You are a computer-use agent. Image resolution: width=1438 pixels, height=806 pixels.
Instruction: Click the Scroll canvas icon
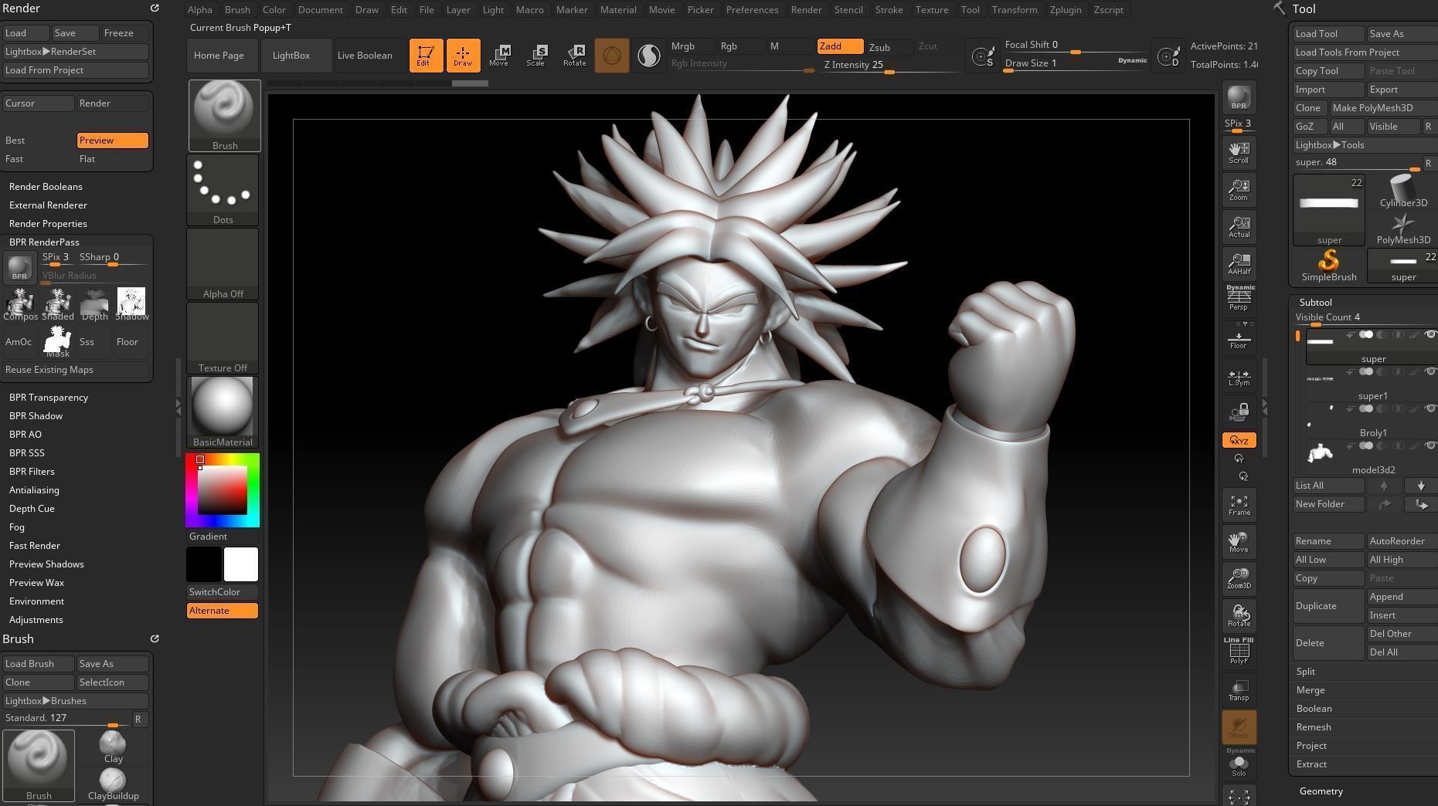pyautogui.click(x=1239, y=153)
